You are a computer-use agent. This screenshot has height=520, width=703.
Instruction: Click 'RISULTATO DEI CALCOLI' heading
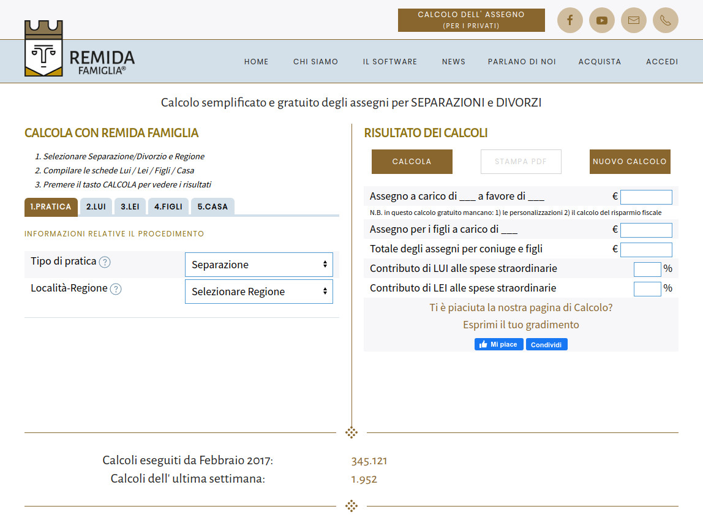(426, 133)
